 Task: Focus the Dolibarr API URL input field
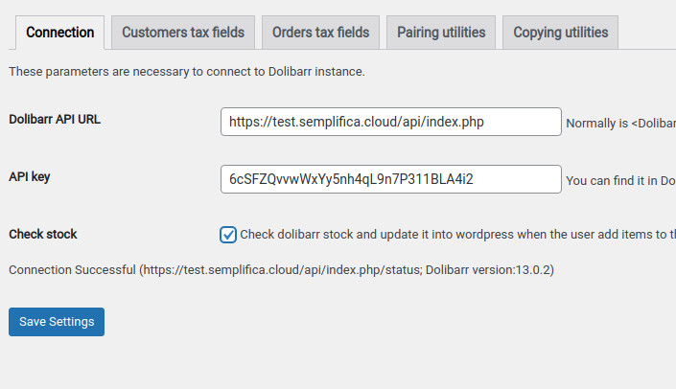390,122
